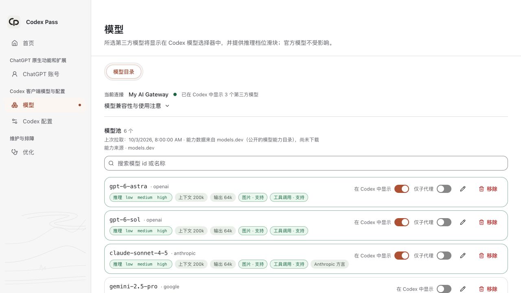Toggle 仅子代理 for claude-sonnet-4-5

tap(444, 256)
